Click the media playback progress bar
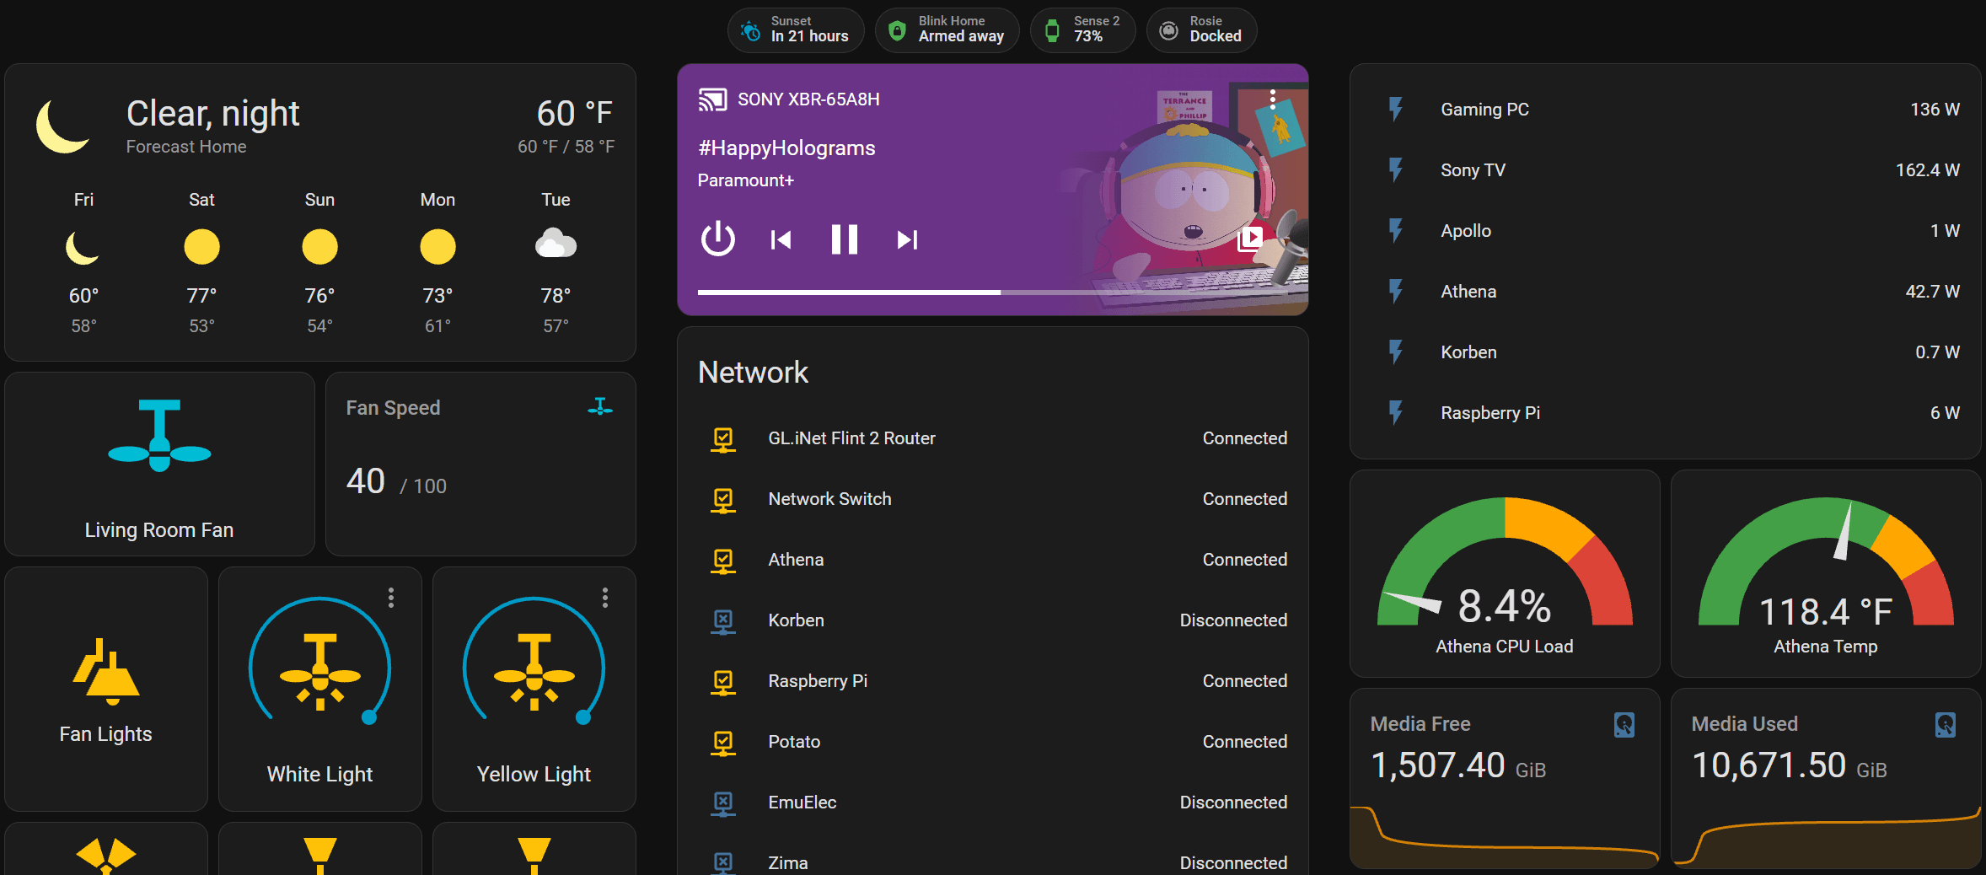The image size is (1986, 875). 993,293
